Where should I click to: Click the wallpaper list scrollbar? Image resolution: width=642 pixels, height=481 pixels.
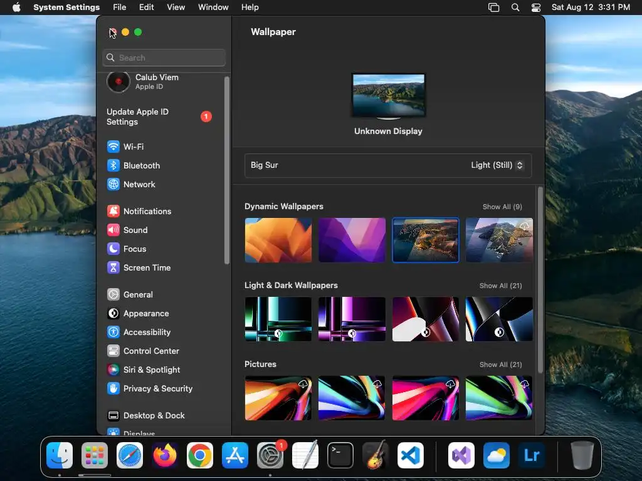540,280
